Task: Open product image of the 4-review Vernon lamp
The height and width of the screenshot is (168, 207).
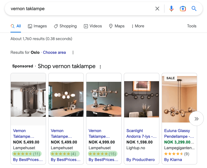Action: (x=66, y=99)
